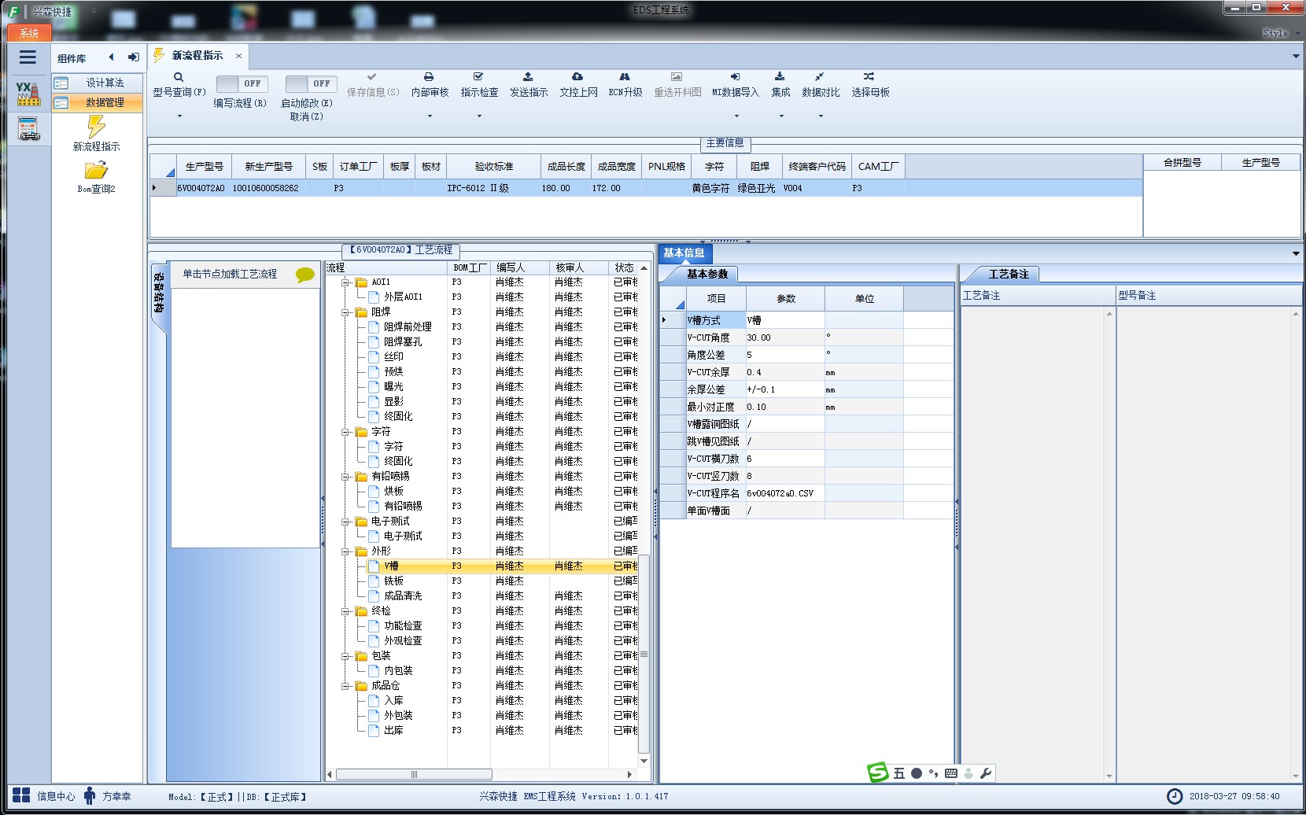The width and height of the screenshot is (1306, 815).
Task: Toggle the 编写流程 OFF switch
Action: tap(242, 83)
